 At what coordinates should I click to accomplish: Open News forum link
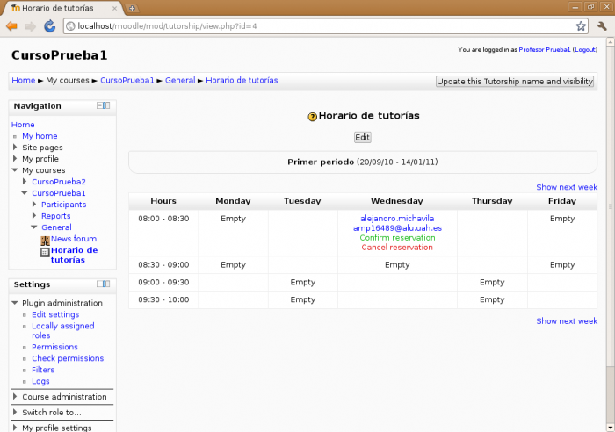click(x=74, y=239)
